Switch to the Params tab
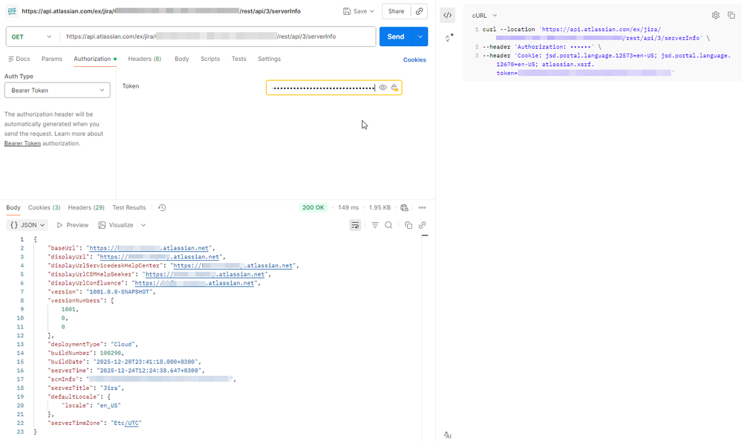The height and width of the screenshot is (442, 742). click(51, 59)
